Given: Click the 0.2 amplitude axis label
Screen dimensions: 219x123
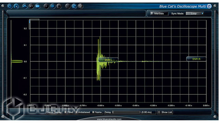Looking at the screenshot, I should click(25, 28).
